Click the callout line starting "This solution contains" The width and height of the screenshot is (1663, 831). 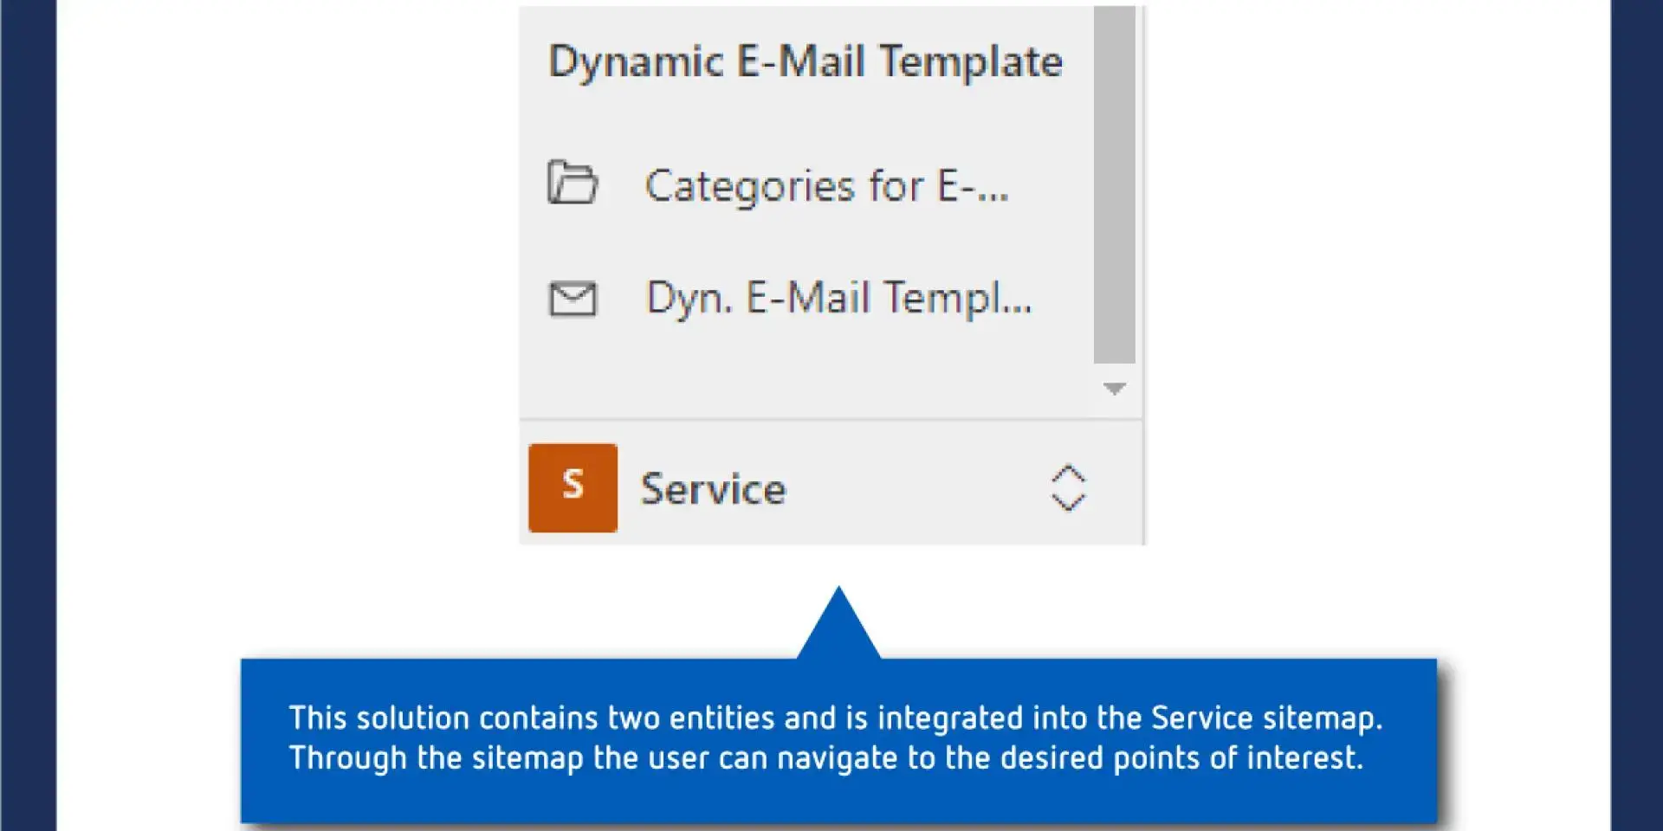coord(836,718)
